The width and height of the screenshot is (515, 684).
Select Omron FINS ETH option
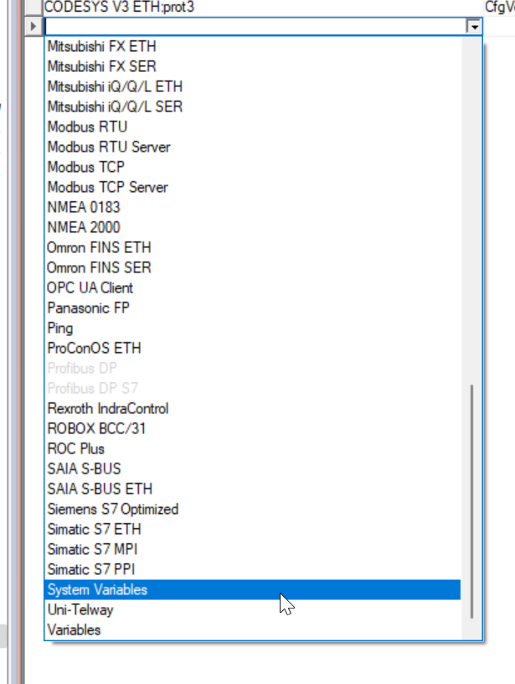pyautogui.click(x=253, y=248)
